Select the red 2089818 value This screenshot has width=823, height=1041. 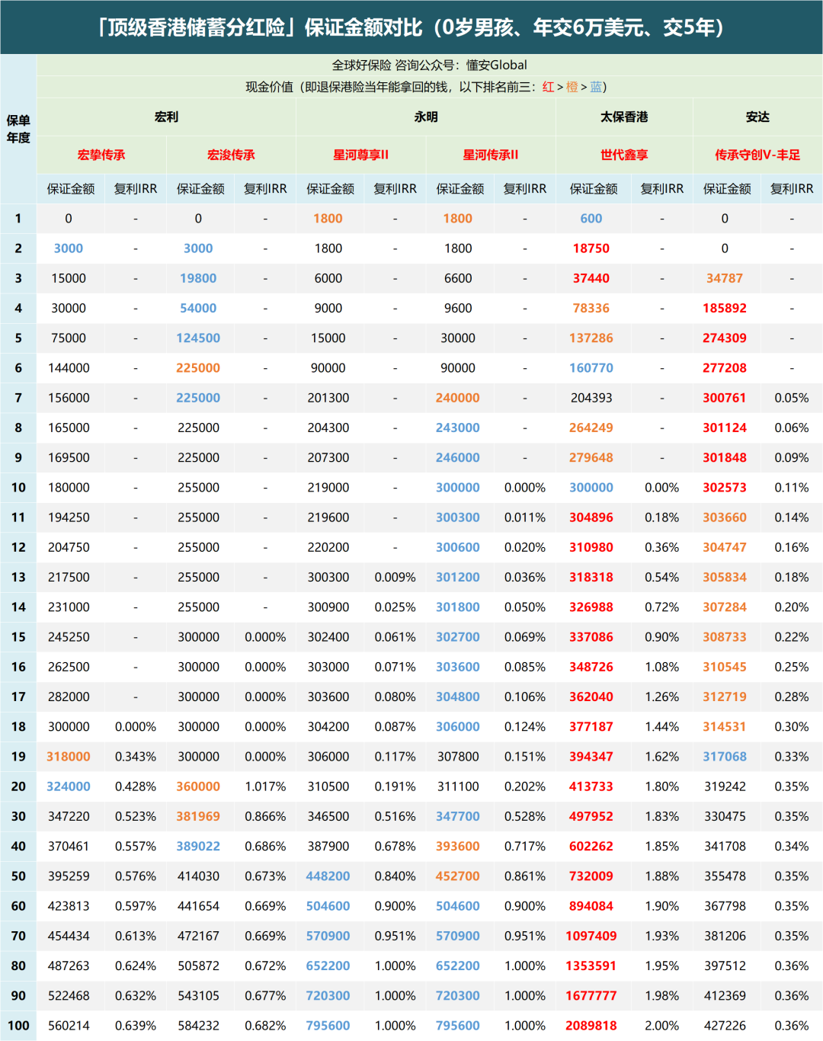pyautogui.click(x=591, y=1026)
